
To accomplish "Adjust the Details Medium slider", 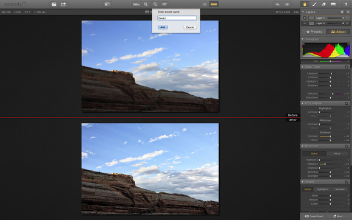I will point(330,200).
